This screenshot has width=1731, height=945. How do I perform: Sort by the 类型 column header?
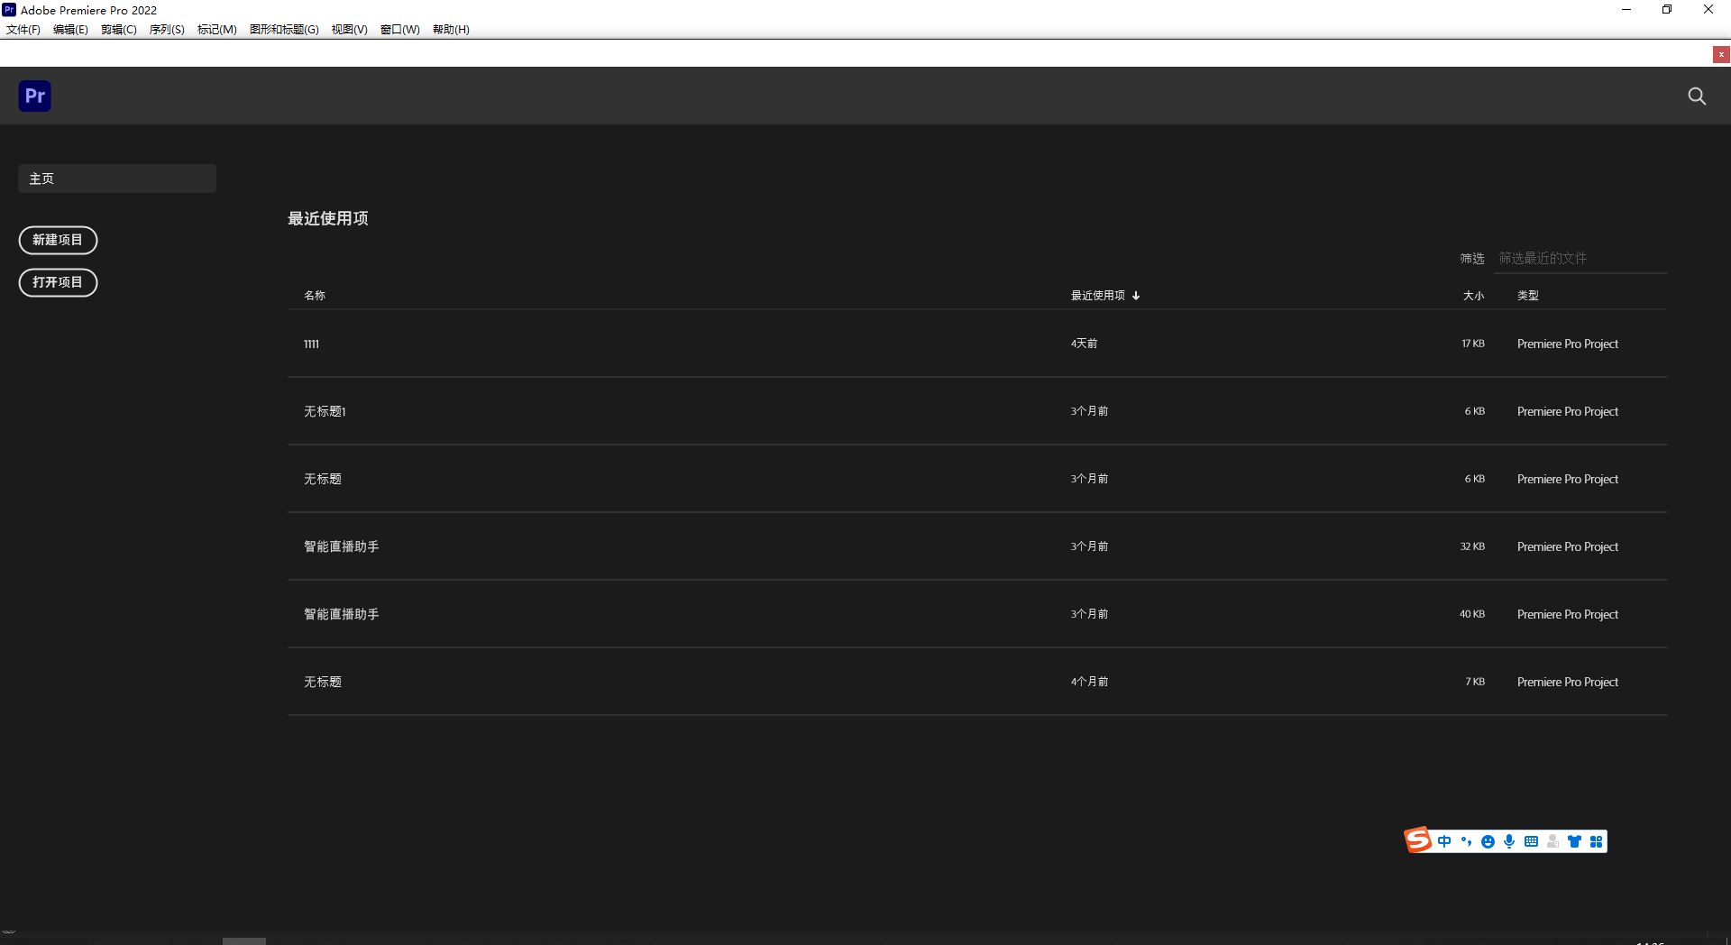(1528, 295)
